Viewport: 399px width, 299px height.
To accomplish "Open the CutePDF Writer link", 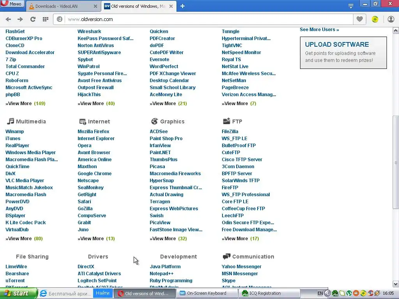I will click(166, 53).
